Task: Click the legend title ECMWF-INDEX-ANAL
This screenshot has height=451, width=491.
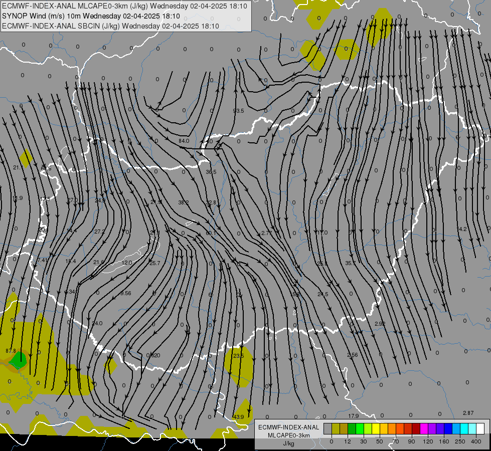Action: coord(289,427)
